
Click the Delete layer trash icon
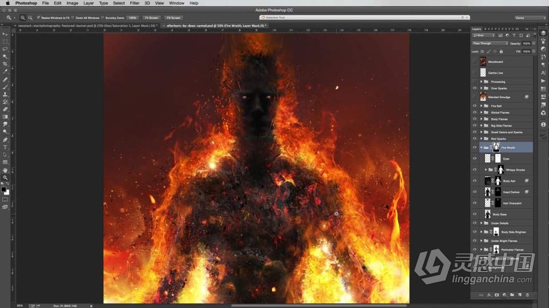coord(527,295)
